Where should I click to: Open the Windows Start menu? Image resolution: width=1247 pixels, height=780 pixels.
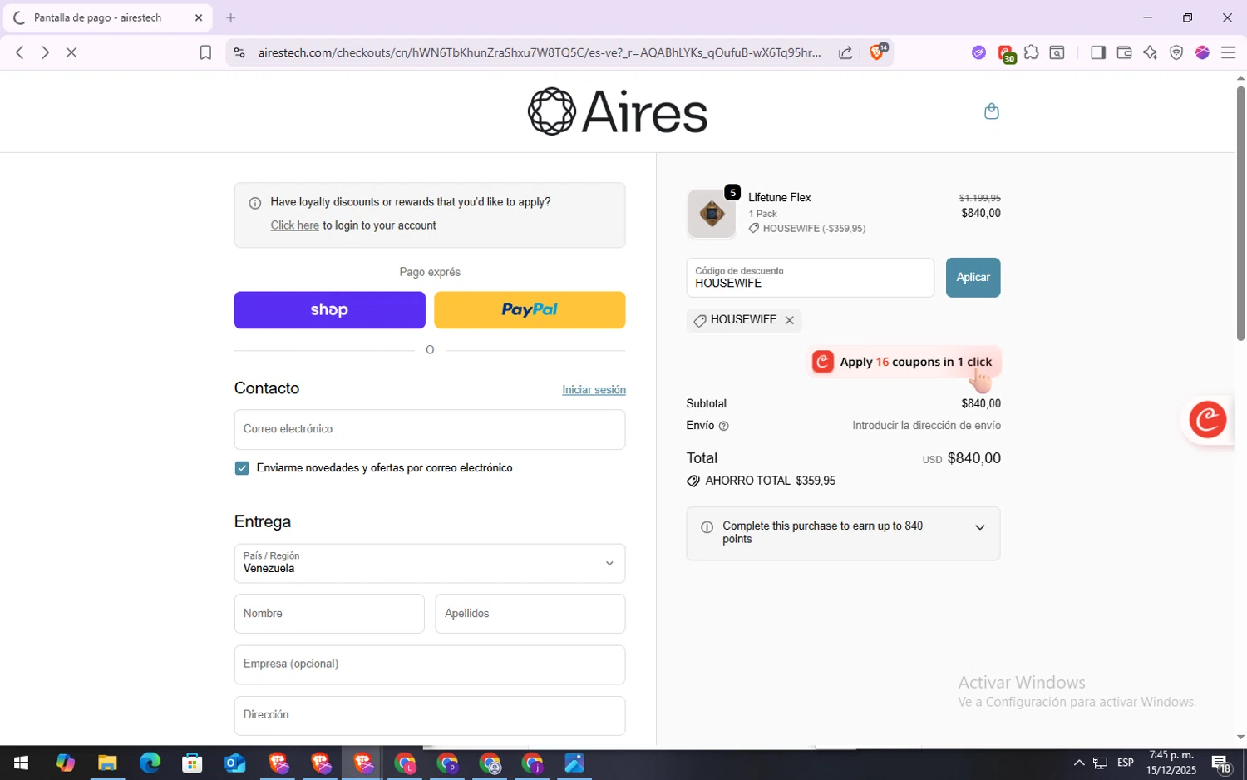pos(22,763)
